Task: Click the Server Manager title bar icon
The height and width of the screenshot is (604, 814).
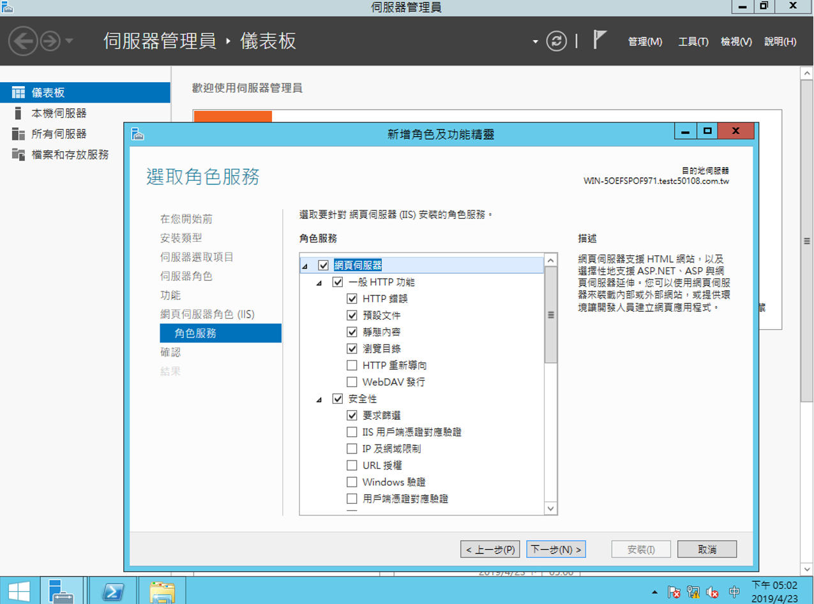Action: coord(8,7)
